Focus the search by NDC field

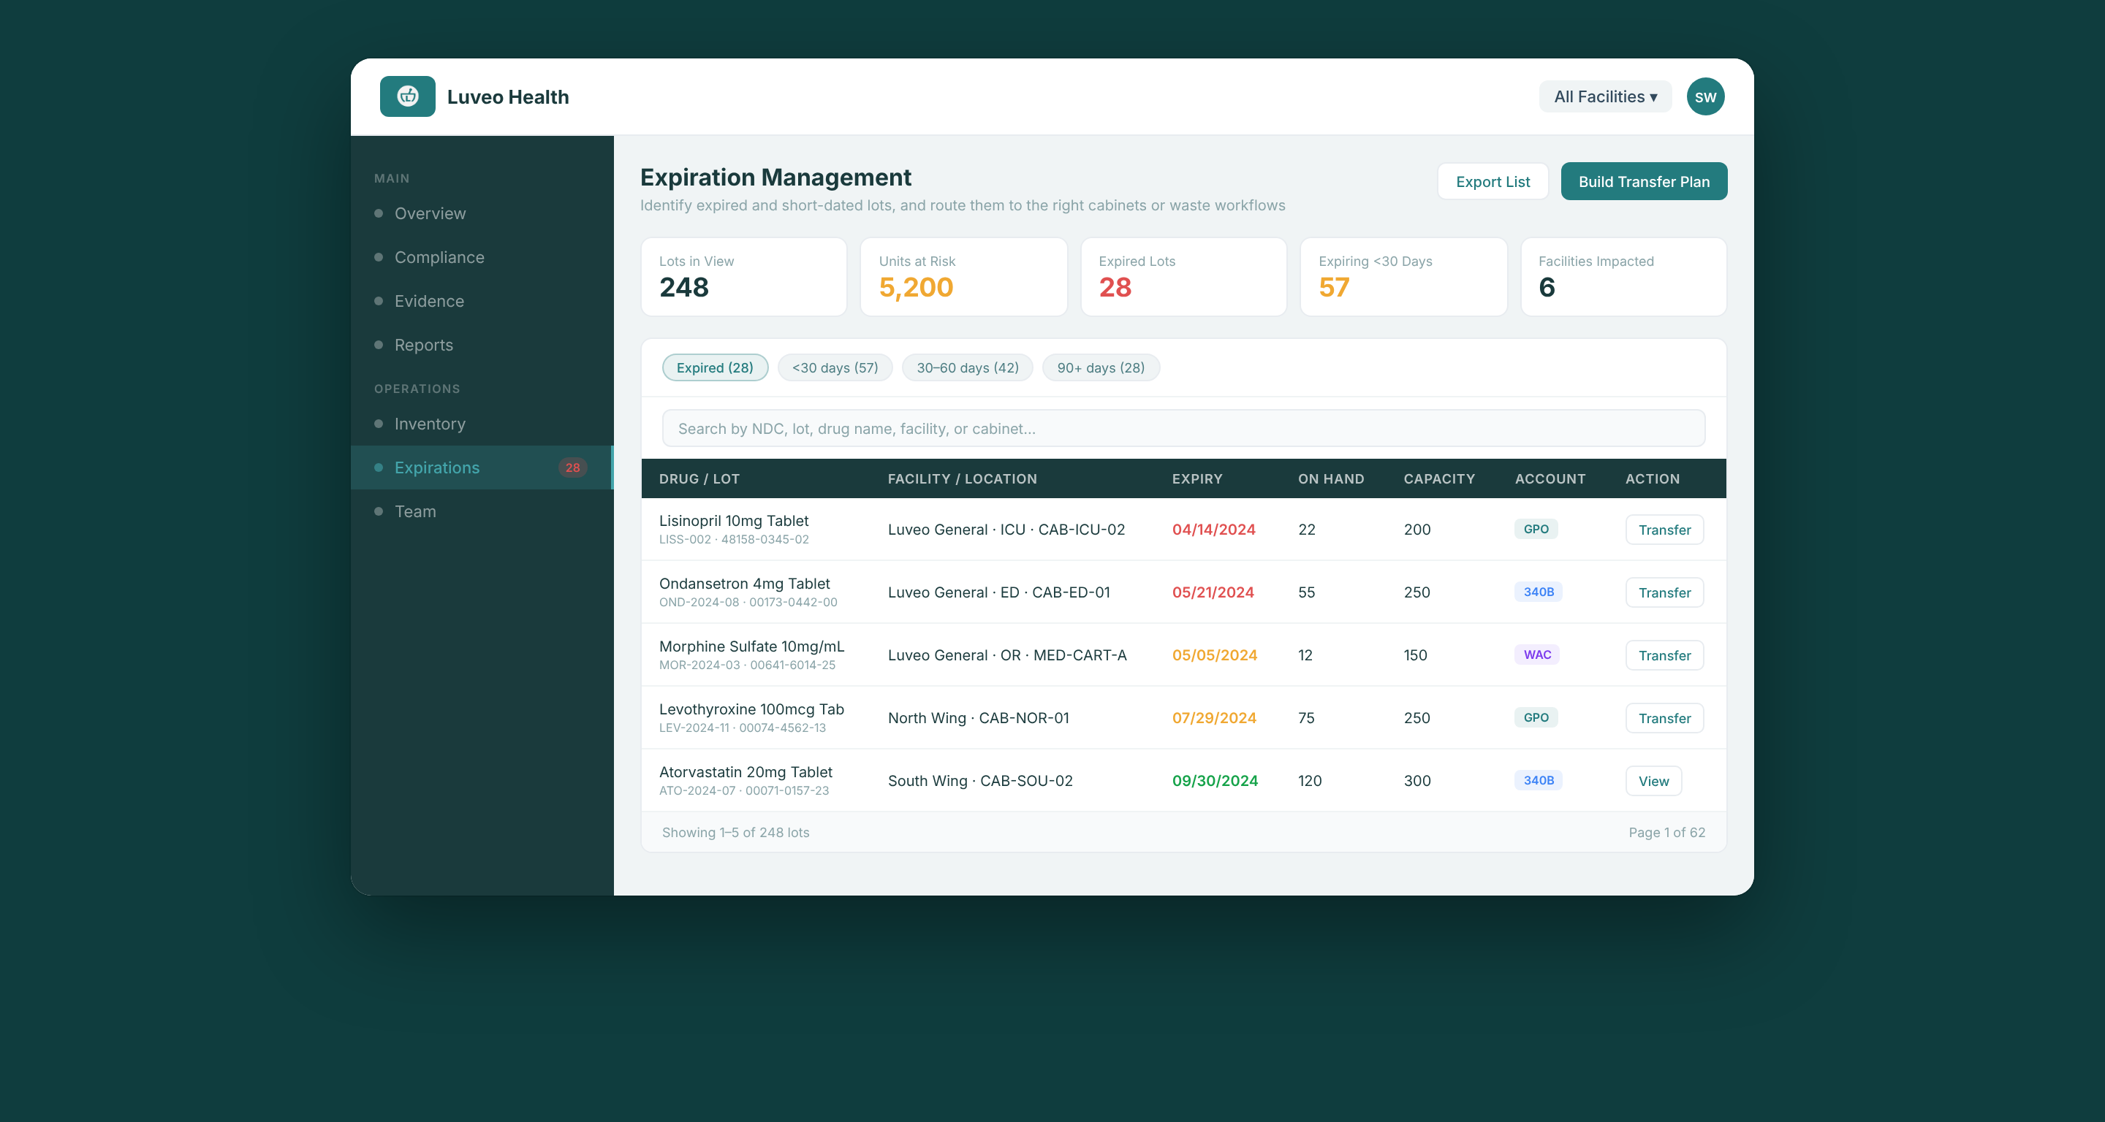tap(1183, 429)
